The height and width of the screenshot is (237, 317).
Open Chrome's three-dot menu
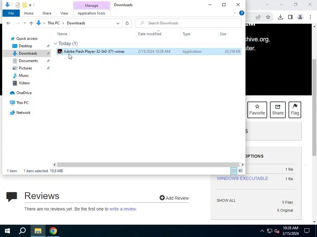click(310, 17)
